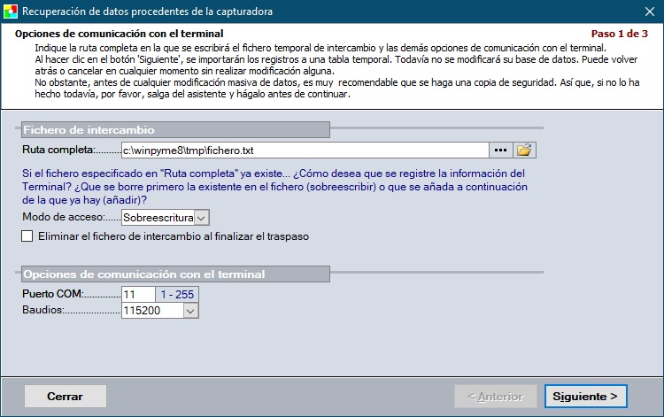
Task: Click the ellipsis browse button beside the path
Action: (501, 150)
